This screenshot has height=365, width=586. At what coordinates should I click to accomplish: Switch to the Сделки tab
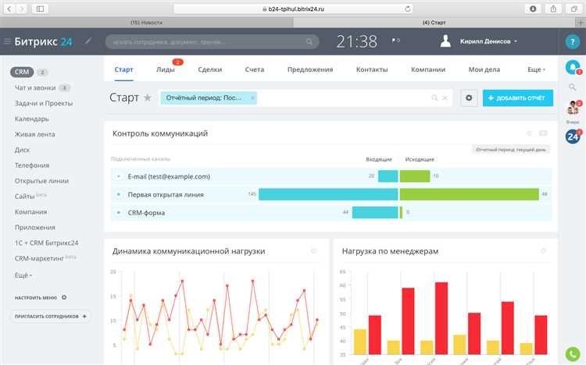[209, 69]
